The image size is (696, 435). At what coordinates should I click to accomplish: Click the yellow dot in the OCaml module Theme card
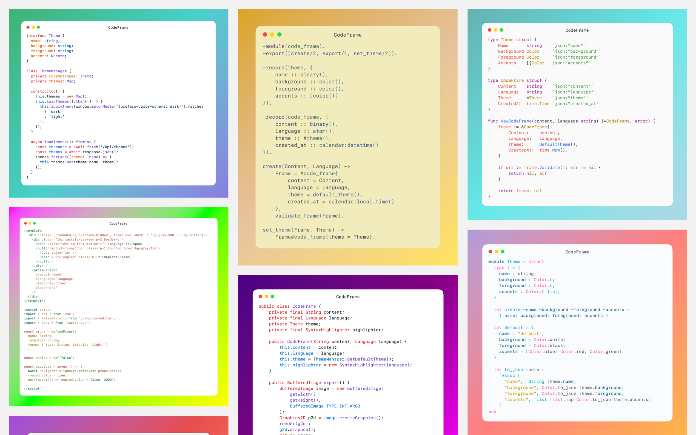pyautogui.click(x=496, y=251)
